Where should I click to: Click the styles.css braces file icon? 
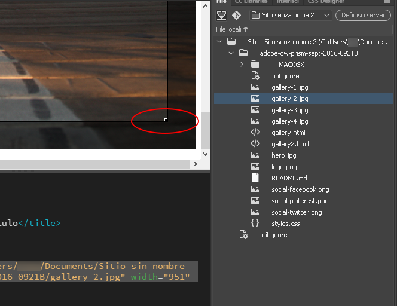point(255,224)
